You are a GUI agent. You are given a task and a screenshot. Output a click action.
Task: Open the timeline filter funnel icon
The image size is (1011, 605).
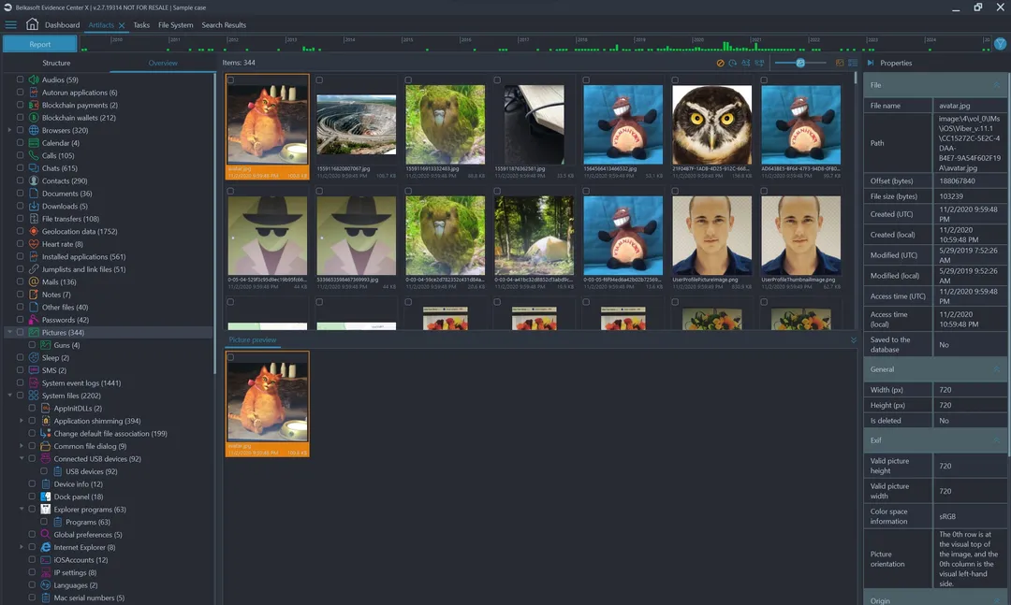[x=1001, y=43]
